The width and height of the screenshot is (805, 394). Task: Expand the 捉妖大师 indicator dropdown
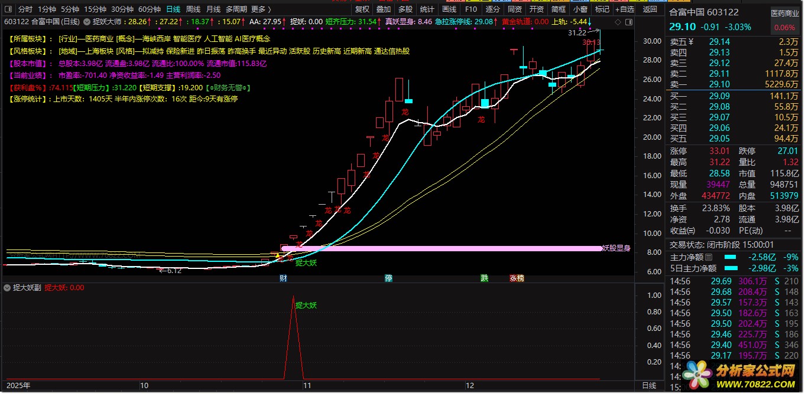coord(88,22)
